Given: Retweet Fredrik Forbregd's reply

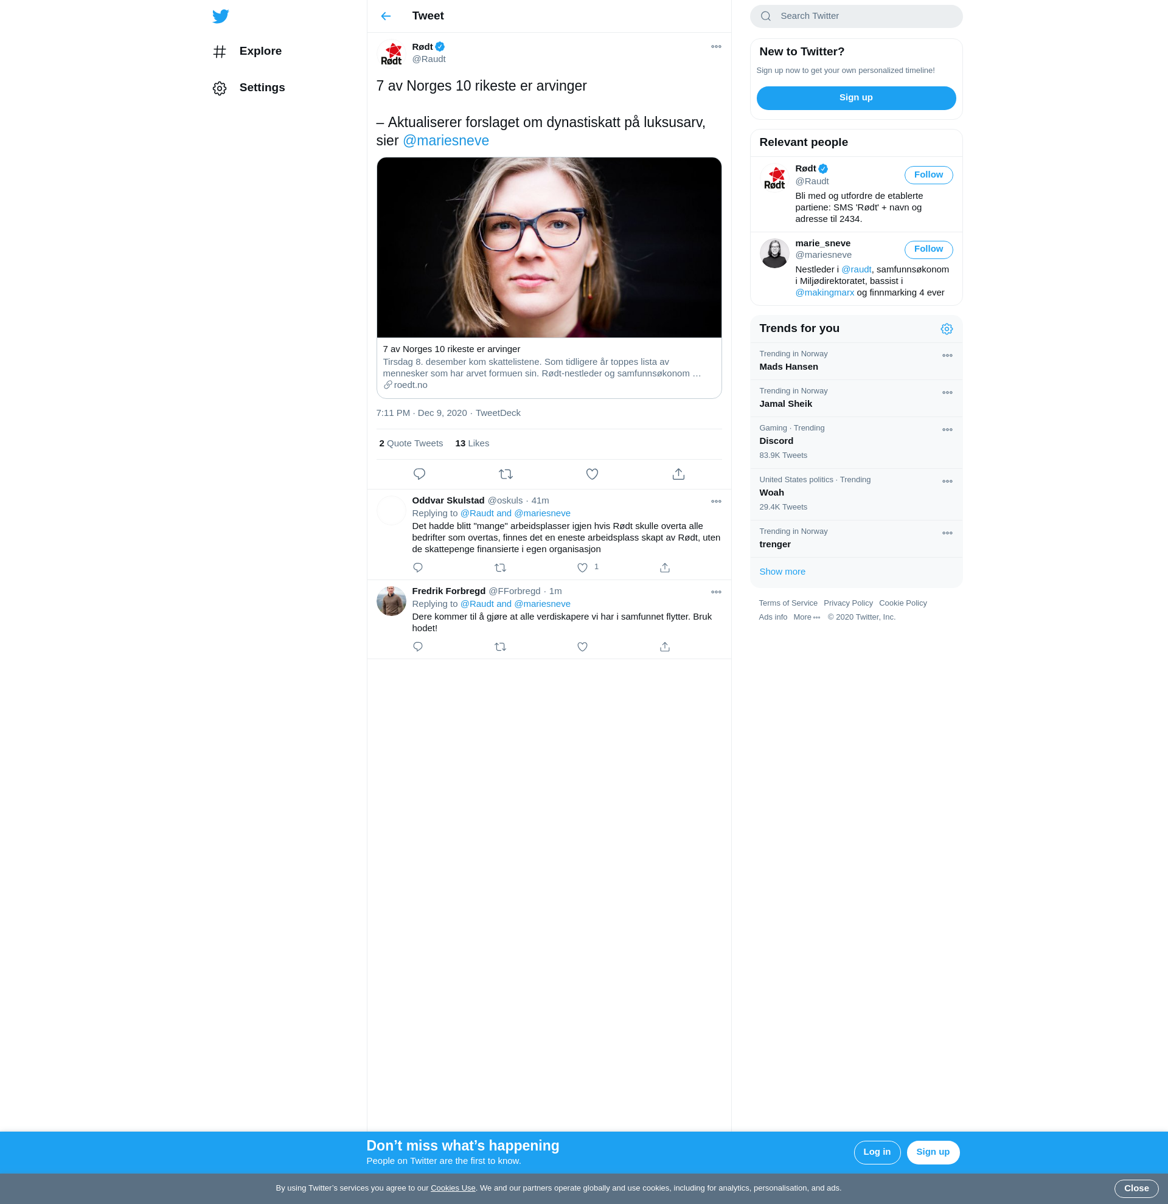Looking at the screenshot, I should pos(500,647).
